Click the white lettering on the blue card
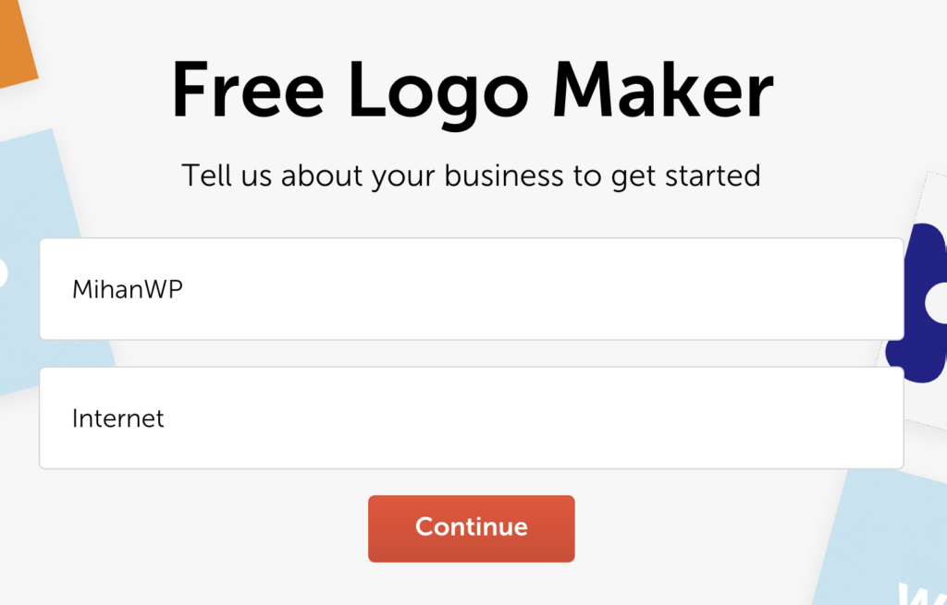Viewport: 947px width, 605px height. pos(921,594)
